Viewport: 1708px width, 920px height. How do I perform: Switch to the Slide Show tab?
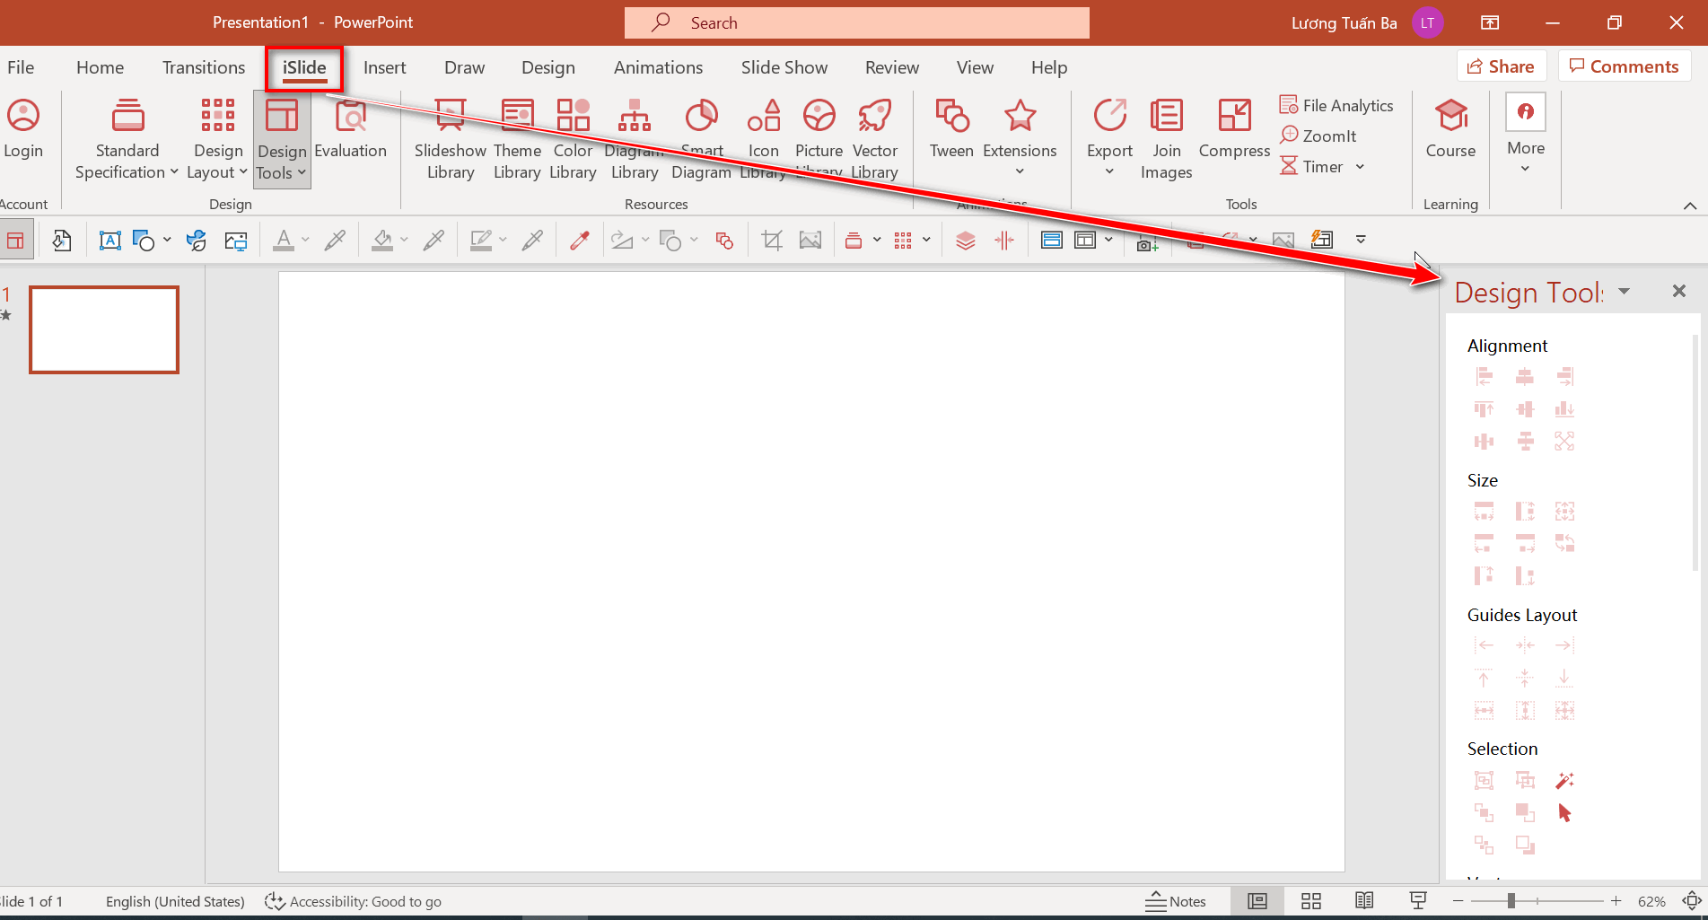[x=784, y=67]
